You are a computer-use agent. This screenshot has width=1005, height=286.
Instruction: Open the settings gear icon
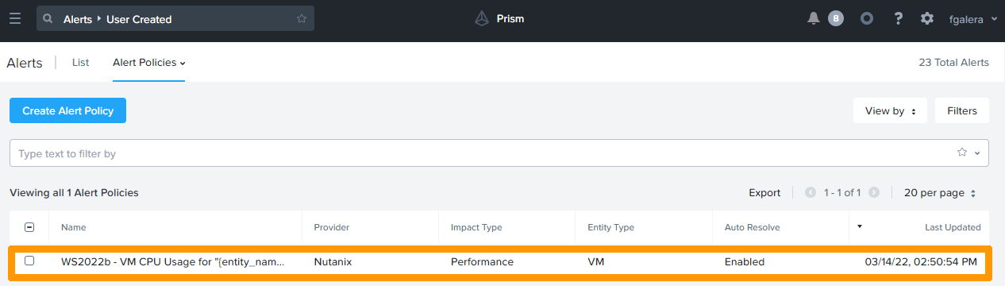tap(927, 18)
